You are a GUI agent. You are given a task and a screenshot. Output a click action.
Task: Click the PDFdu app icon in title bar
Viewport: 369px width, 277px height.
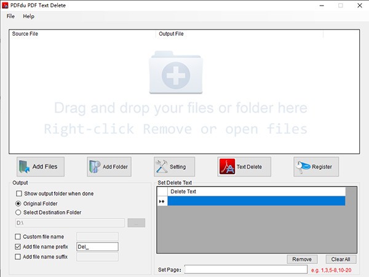(5, 6)
